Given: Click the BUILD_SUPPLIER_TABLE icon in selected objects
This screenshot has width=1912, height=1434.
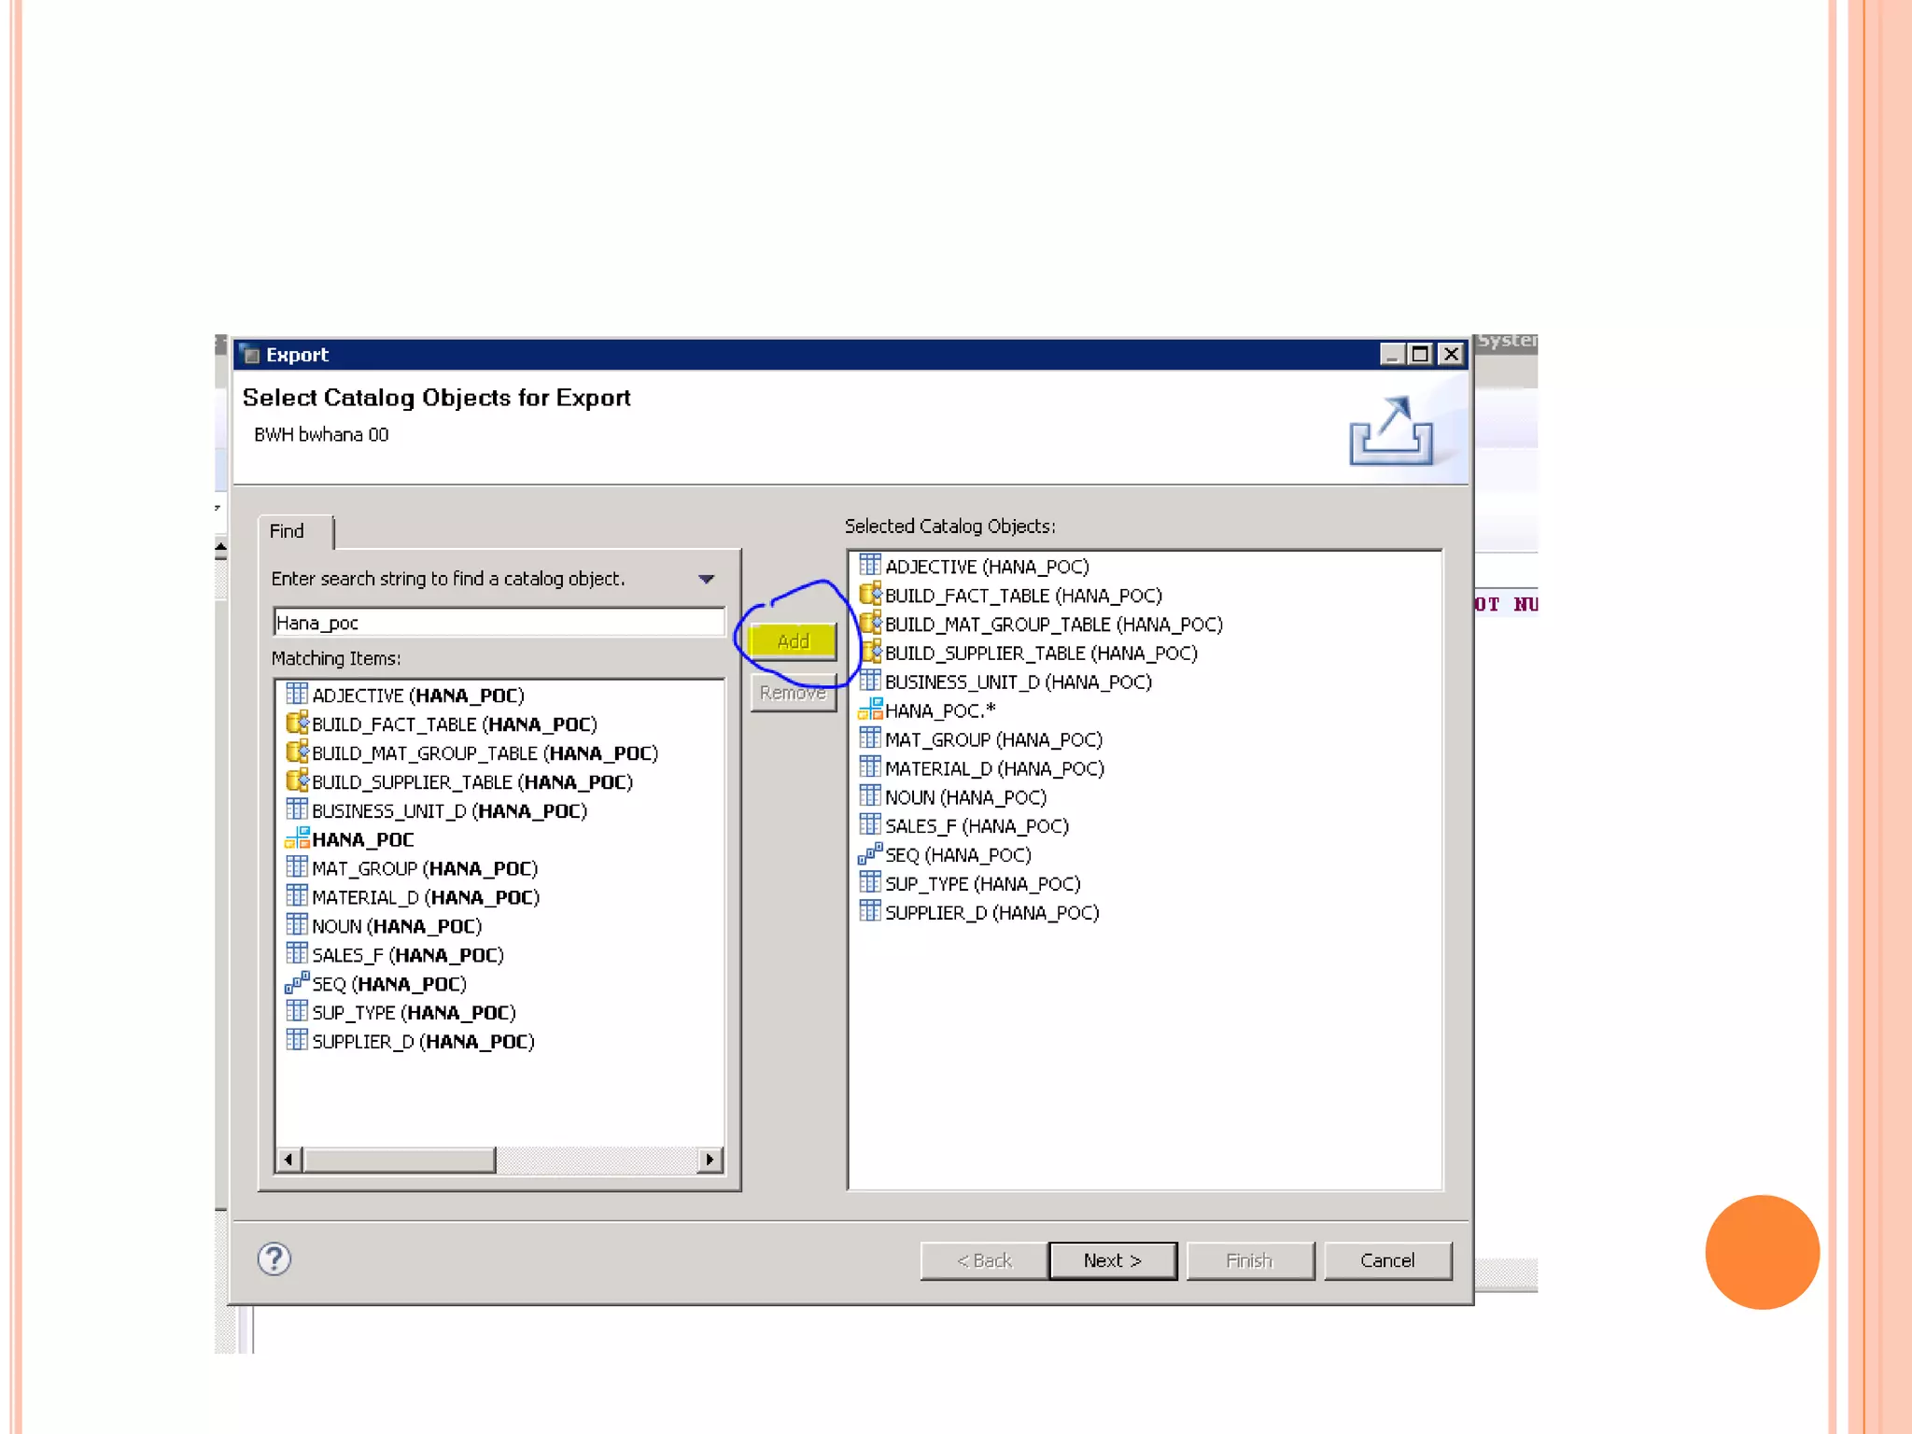Looking at the screenshot, I should [869, 653].
